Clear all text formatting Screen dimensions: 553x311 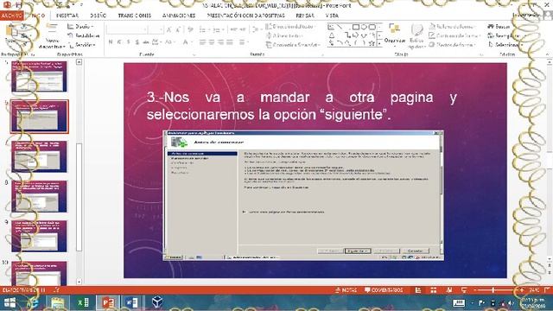coord(190,29)
